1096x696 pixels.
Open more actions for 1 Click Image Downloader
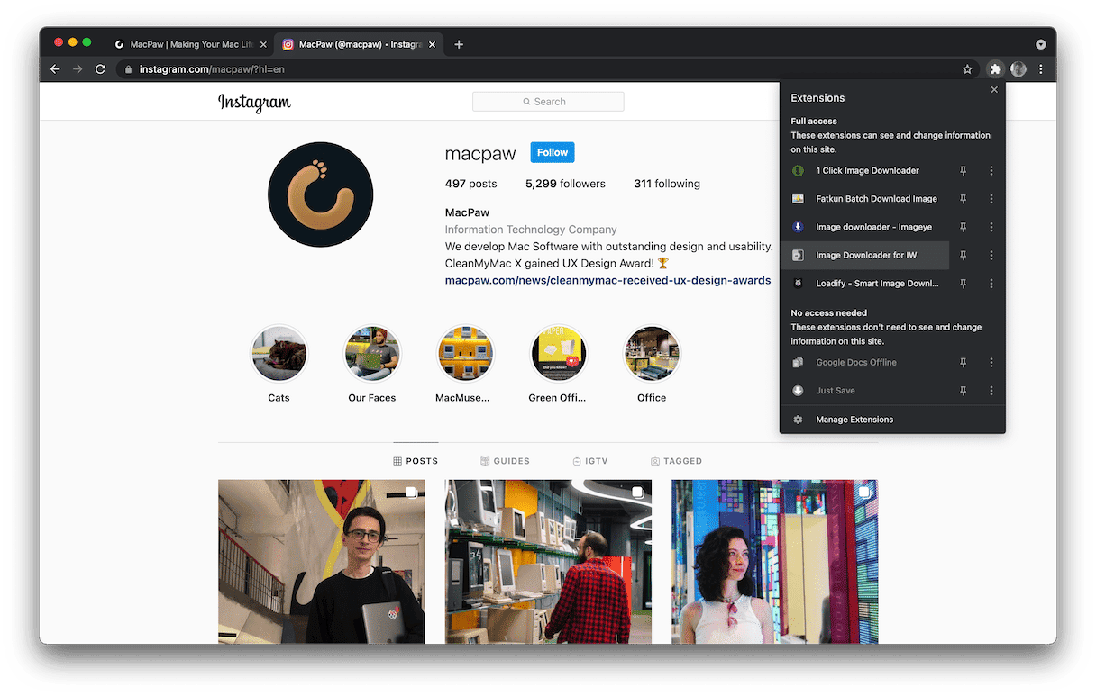pos(991,171)
